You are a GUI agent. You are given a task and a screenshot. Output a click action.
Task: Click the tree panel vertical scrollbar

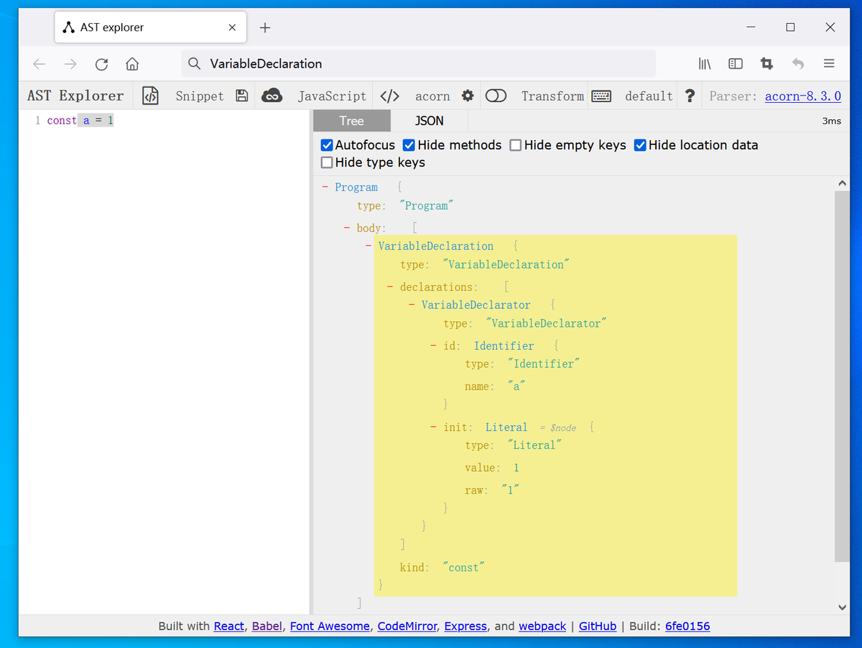(842, 374)
